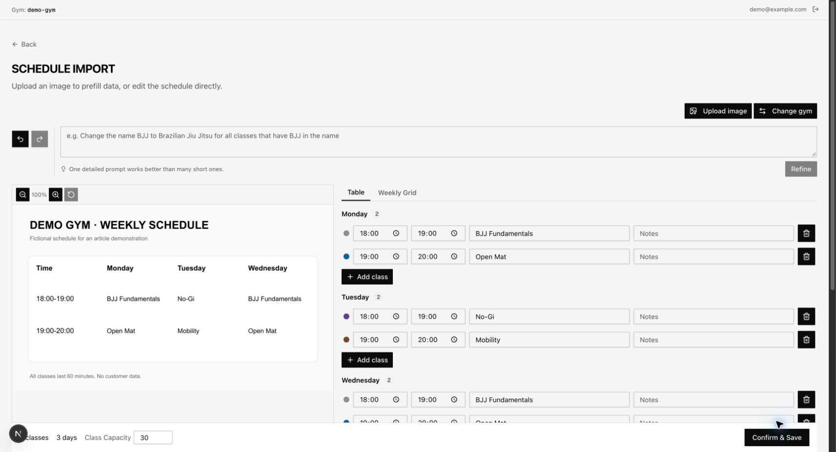Pick the grey color dot for Monday BJJ Fundamentals
The width and height of the screenshot is (836, 452).
pos(347,234)
